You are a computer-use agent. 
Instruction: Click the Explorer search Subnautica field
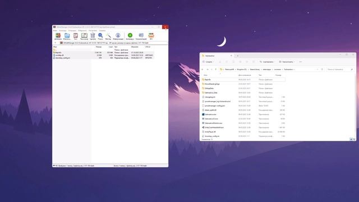point(340,70)
